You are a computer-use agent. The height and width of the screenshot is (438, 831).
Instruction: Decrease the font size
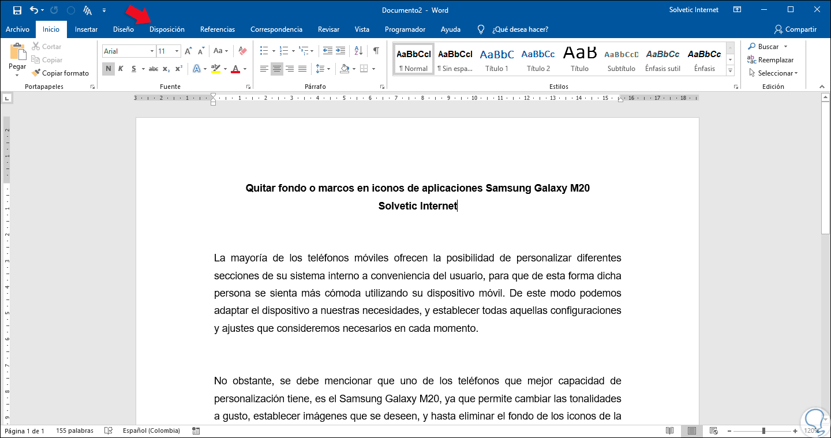(200, 51)
